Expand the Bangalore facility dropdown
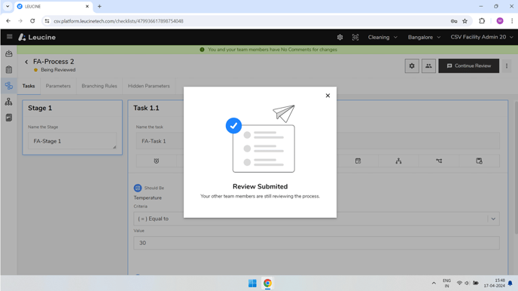Viewport: 518px width, 291px height. (x=424, y=38)
